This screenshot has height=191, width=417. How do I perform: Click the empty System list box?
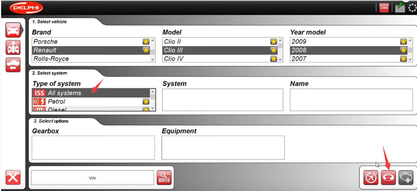tap(223, 100)
